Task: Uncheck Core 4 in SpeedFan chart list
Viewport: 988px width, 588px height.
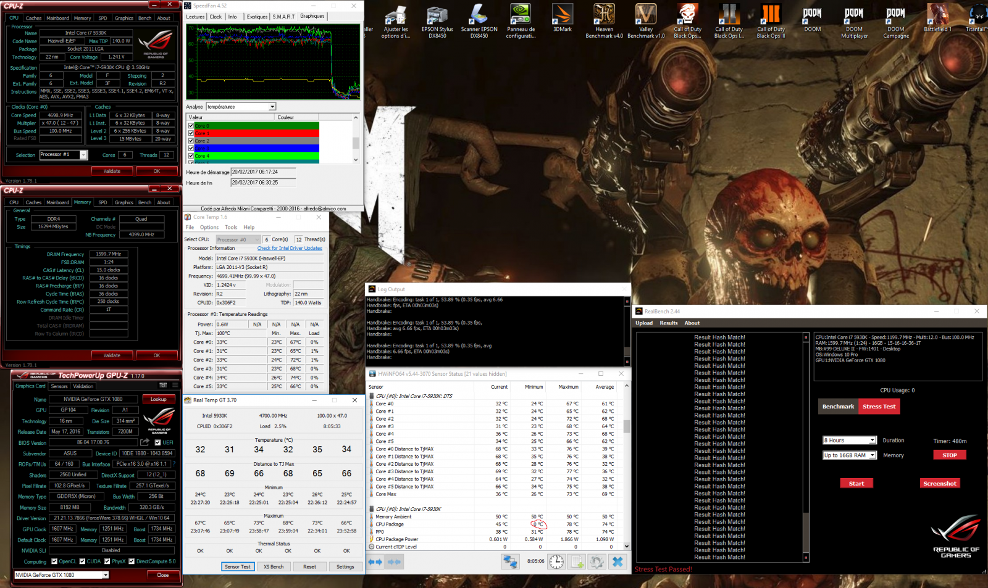Action: [191, 156]
